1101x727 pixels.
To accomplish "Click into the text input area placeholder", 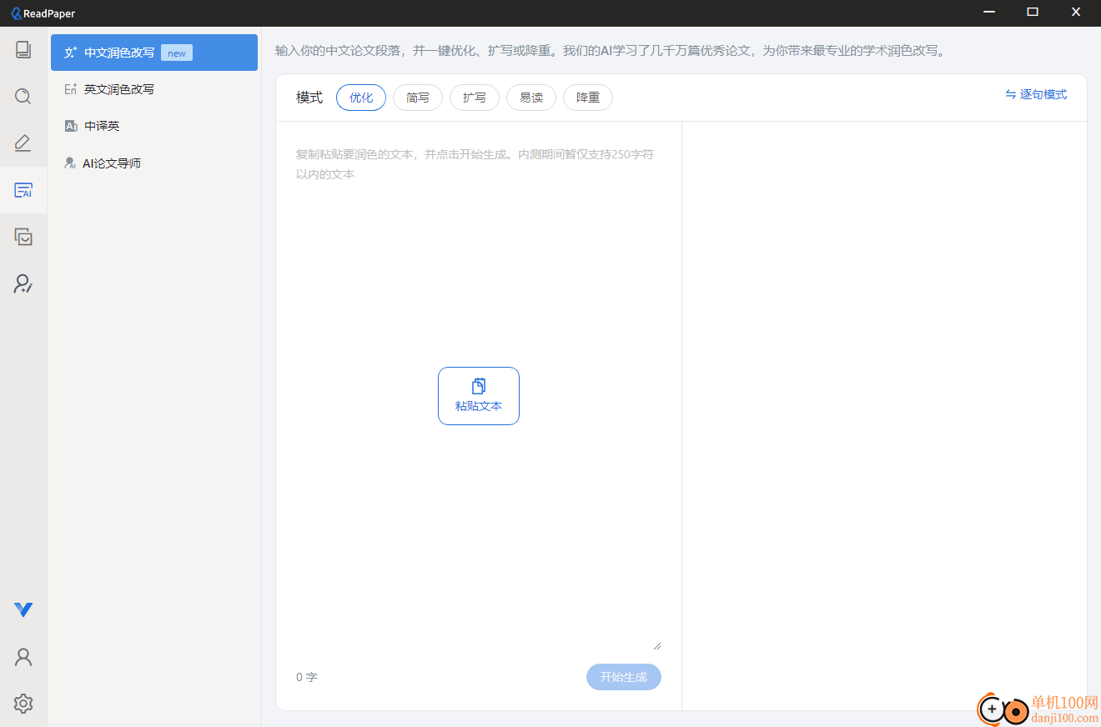I will click(479, 396).
